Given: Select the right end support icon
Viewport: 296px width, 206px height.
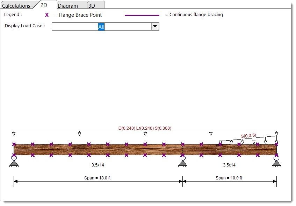Looking at the screenshot, I should [276, 162].
